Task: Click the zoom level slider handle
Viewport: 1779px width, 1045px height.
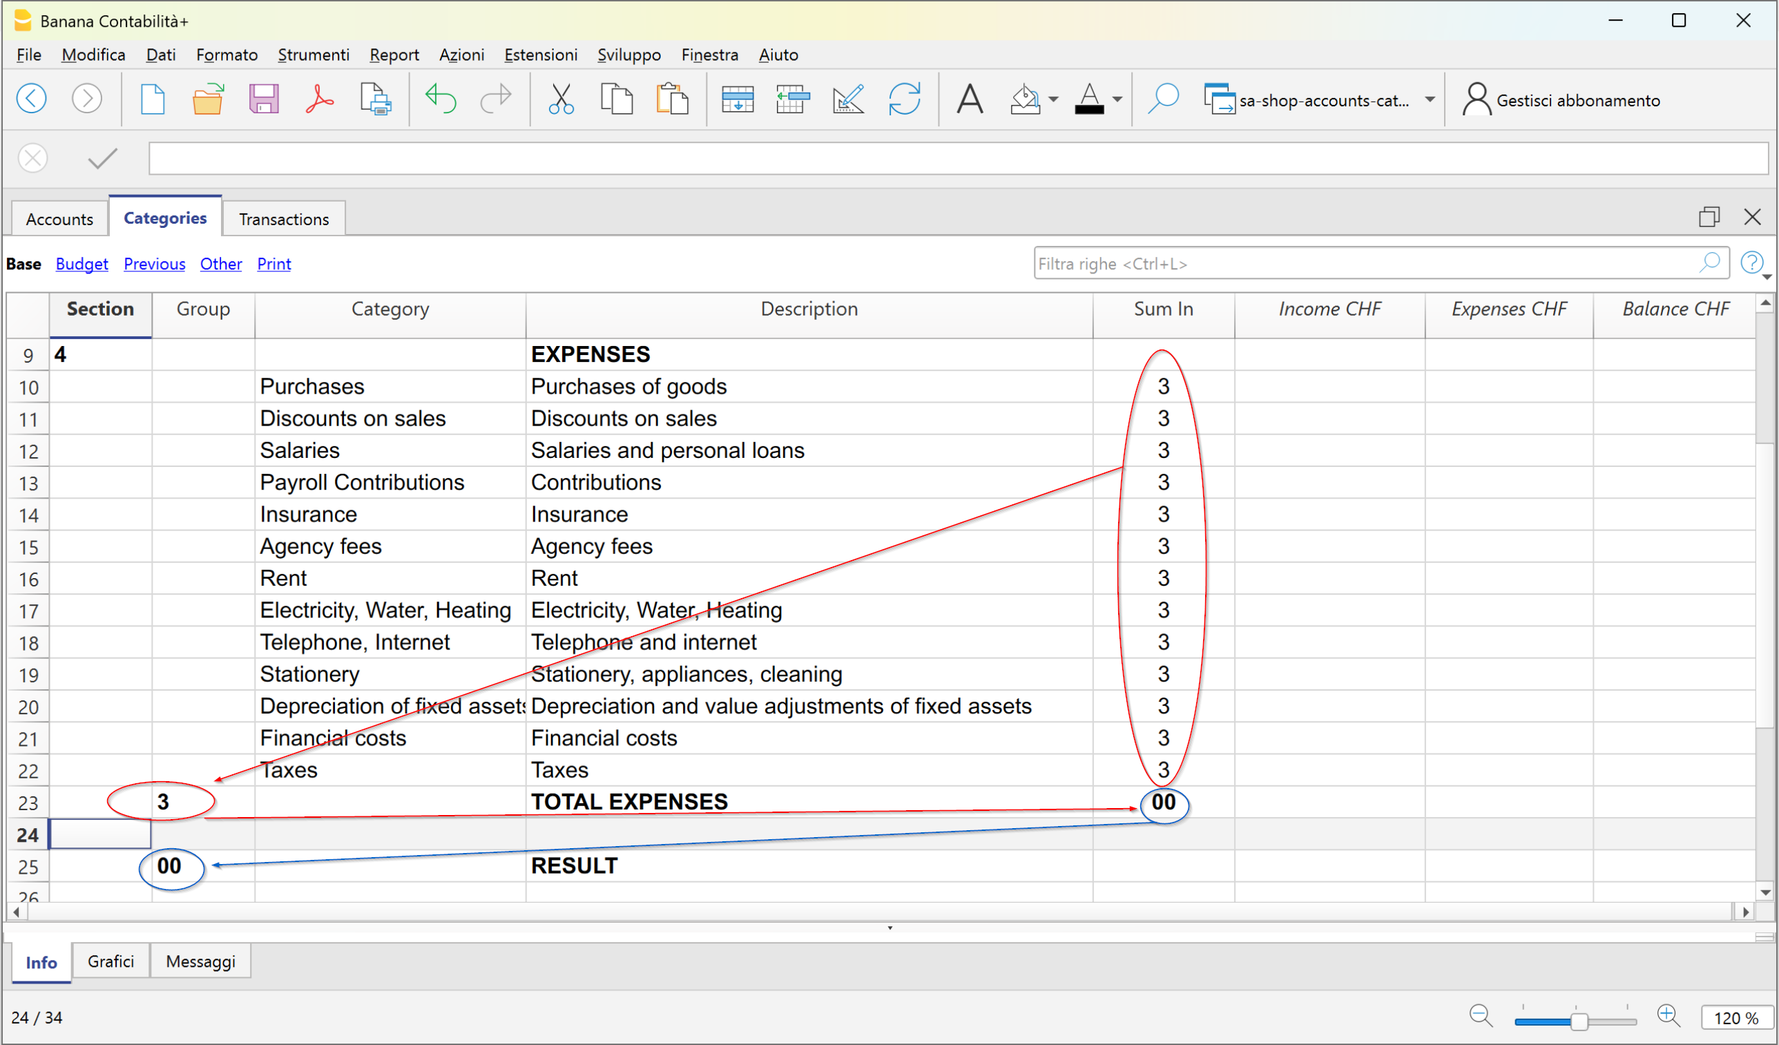Action: (1579, 1020)
